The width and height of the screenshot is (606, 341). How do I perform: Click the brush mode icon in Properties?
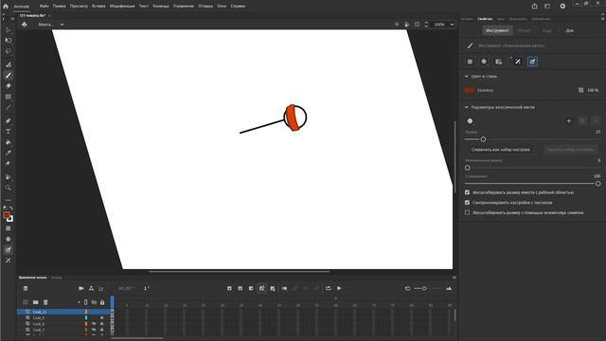484,62
